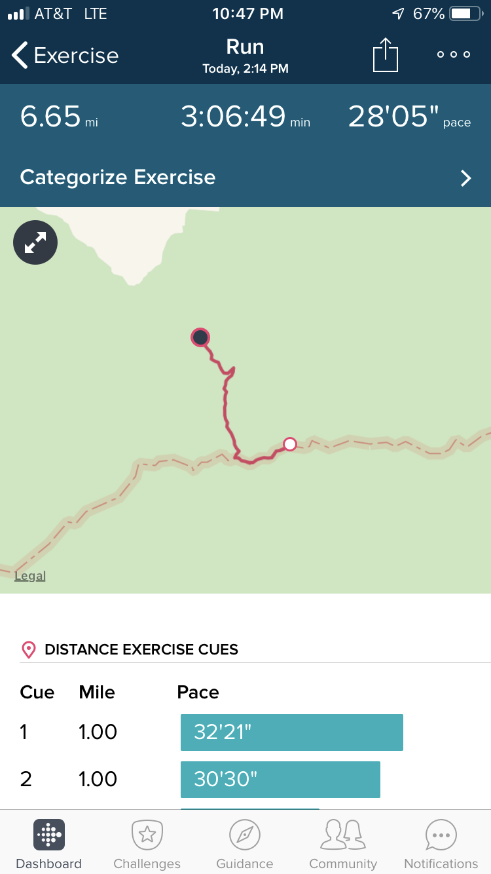Tap the Community people icon

pos(343,835)
